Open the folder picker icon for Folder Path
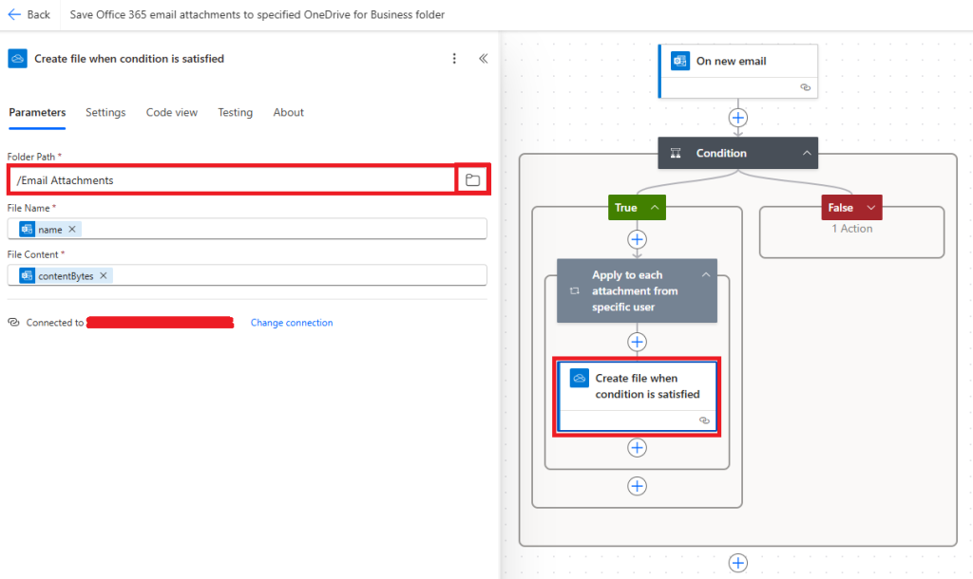The image size is (973, 579). 472,180
